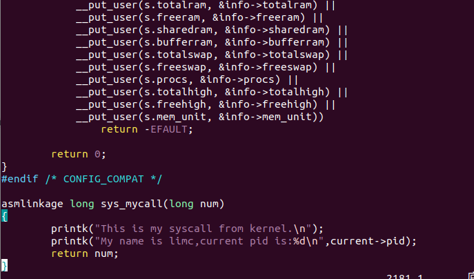Place cursor on the 'return num;' statement
Viewport: 474px width, 279px height.
(85, 253)
